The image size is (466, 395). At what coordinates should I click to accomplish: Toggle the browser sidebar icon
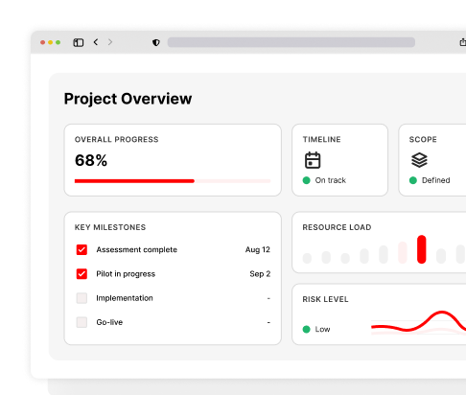click(79, 42)
